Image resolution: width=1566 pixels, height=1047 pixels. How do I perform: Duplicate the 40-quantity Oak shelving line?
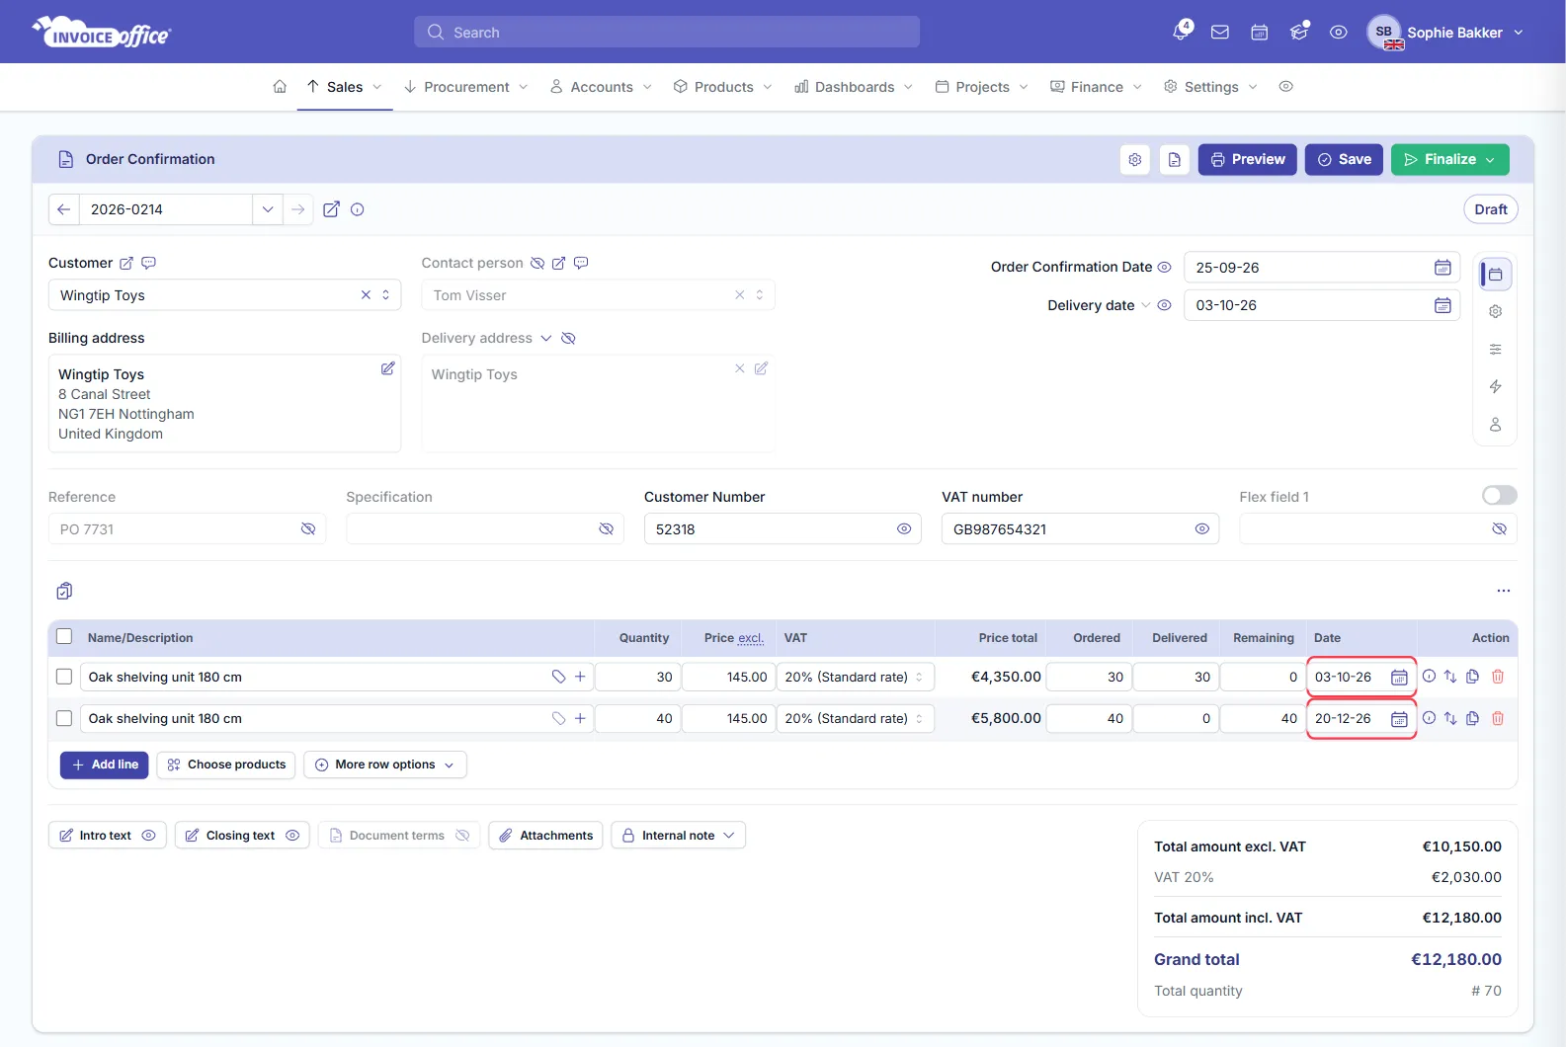[x=1473, y=718]
